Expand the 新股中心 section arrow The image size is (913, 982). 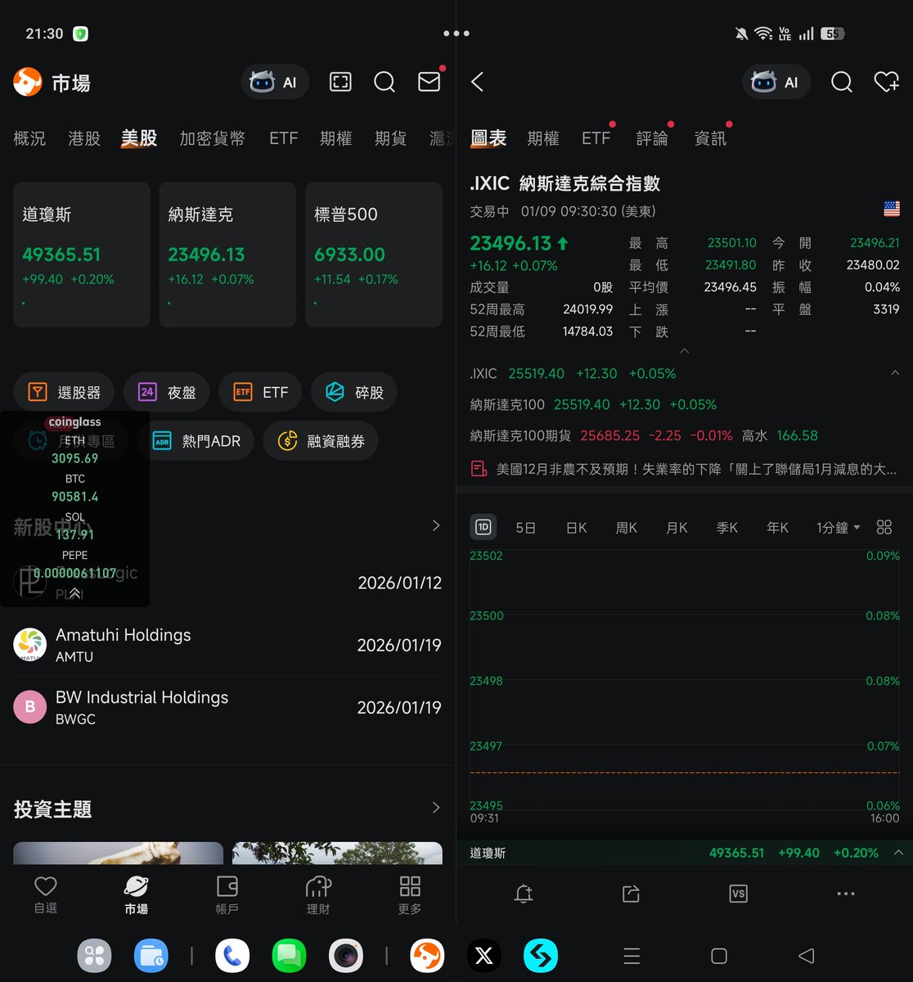(x=436, y=525)
